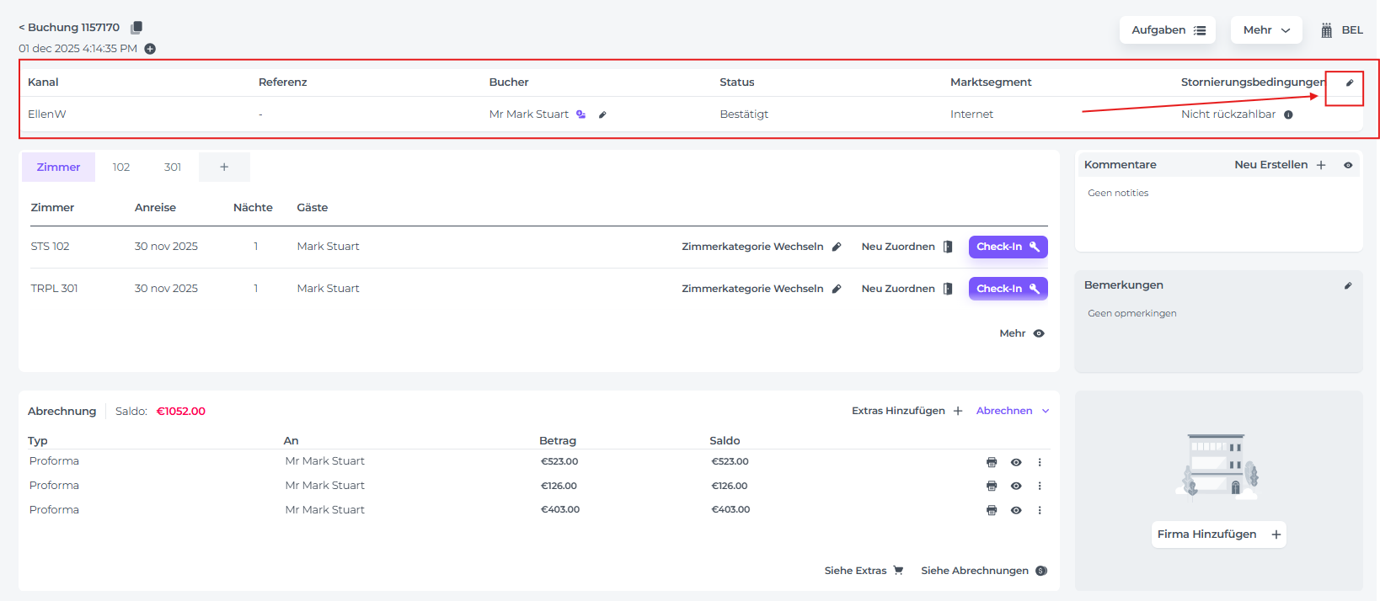Open the Mehr dropdown at the top

(1266, 30)
